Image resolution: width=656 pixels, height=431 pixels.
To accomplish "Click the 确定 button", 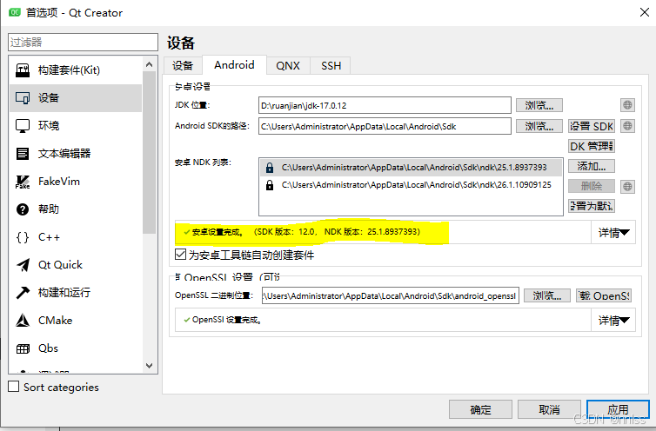I will [x=480, y=409].
